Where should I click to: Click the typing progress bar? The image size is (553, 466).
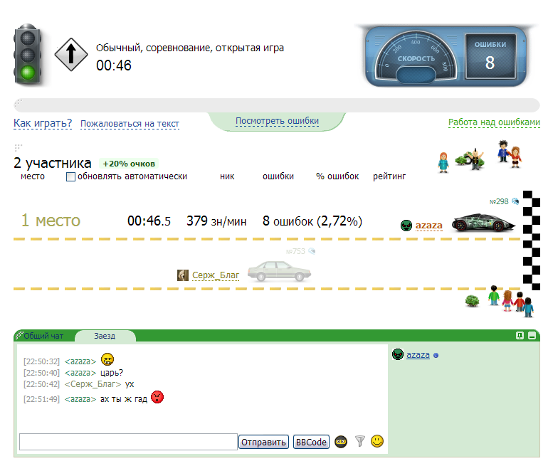(x=276, y=105)
